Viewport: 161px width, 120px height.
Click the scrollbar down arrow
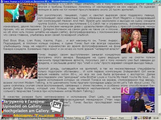[159, 114]
